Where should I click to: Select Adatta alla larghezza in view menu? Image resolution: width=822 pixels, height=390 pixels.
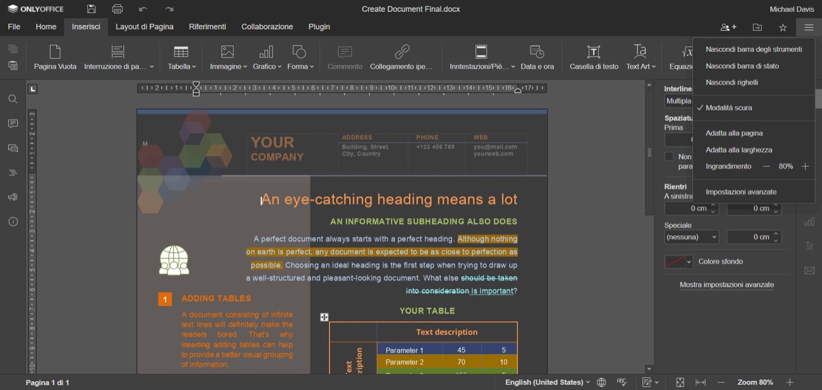click(739, 150)
